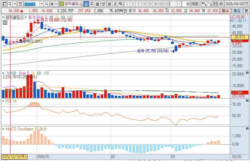Click the floppy disk save icon
250x161 pixels.
pyautogui.click(x=215, y=4)
